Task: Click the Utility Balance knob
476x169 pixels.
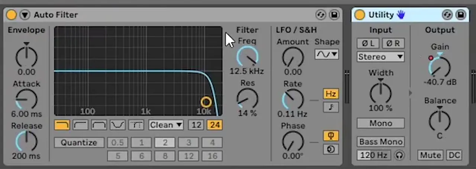Action: coord(440,121)
